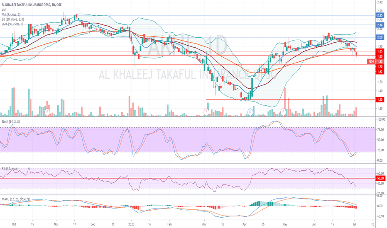Click the Apr label on time axis

245,224
